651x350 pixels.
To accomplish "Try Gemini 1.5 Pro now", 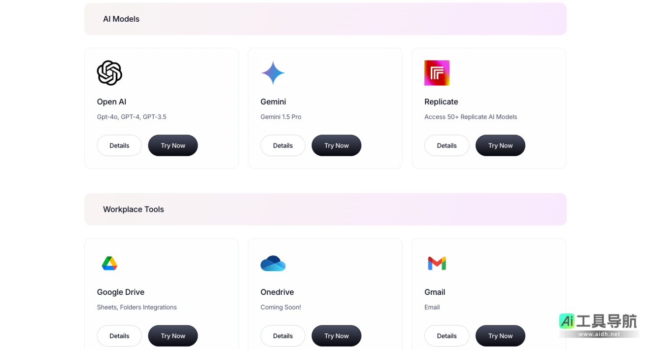I will [336, 145].
